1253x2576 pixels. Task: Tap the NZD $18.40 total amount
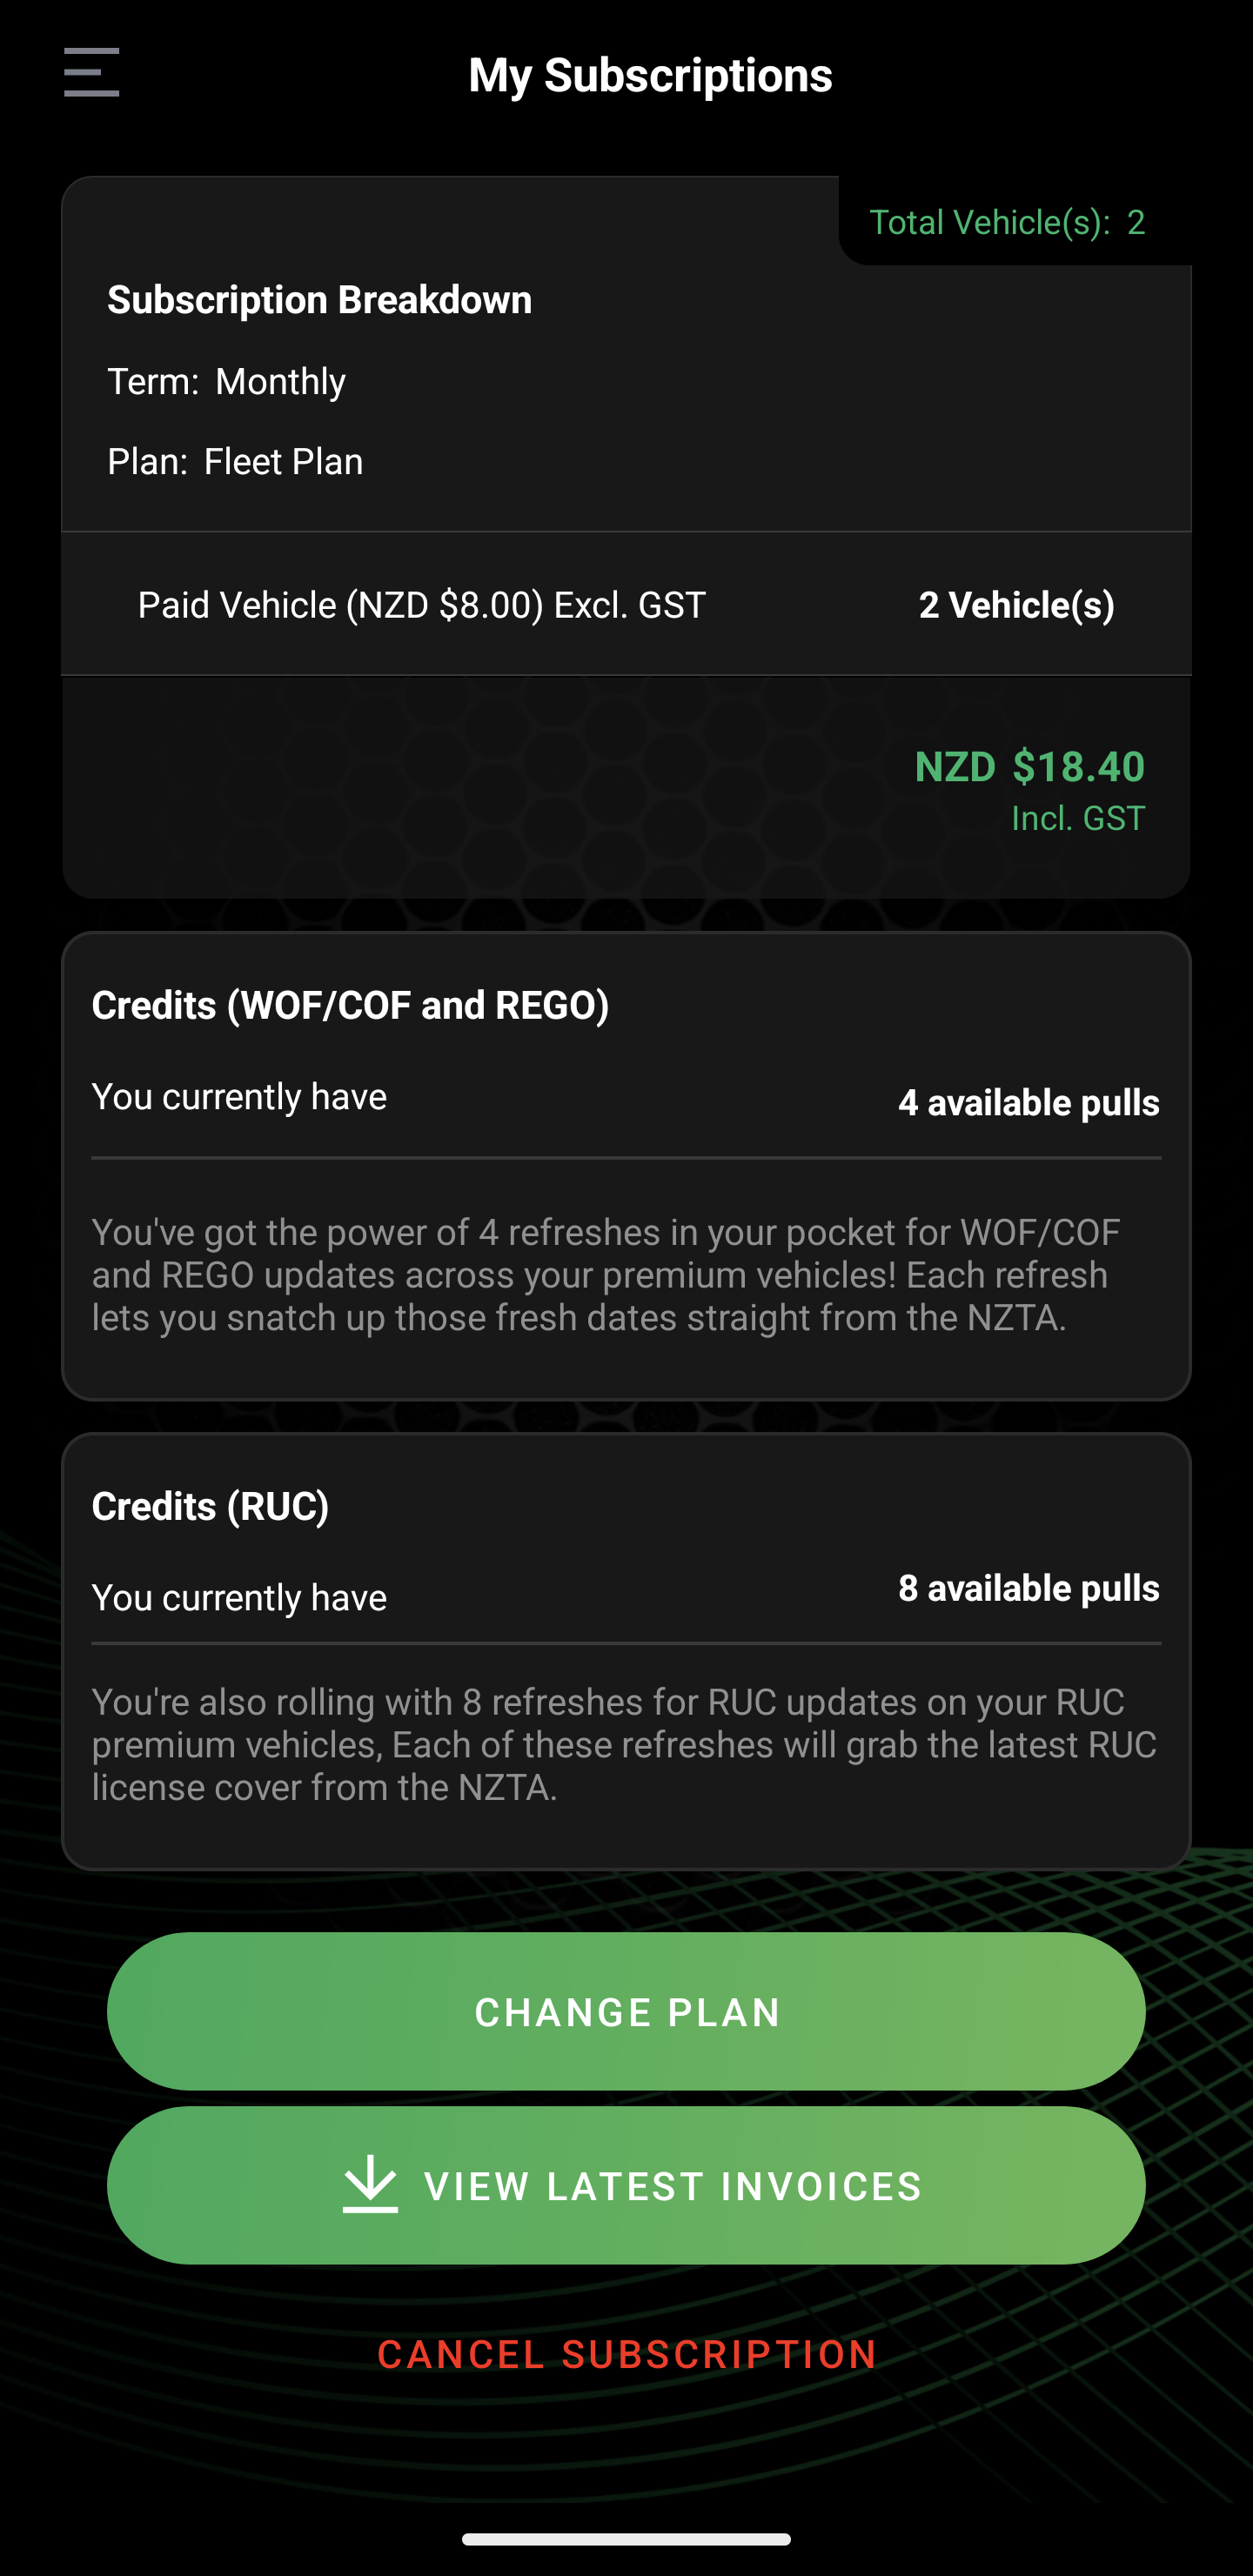click(x=1030, y=766)
